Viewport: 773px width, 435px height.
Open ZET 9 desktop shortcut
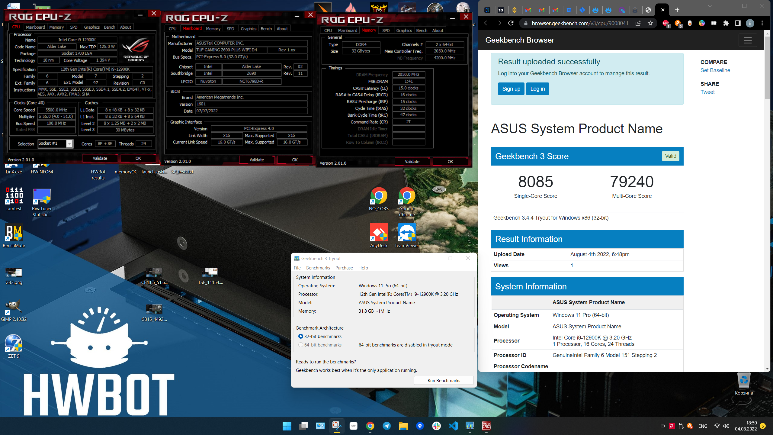(14, 346)
